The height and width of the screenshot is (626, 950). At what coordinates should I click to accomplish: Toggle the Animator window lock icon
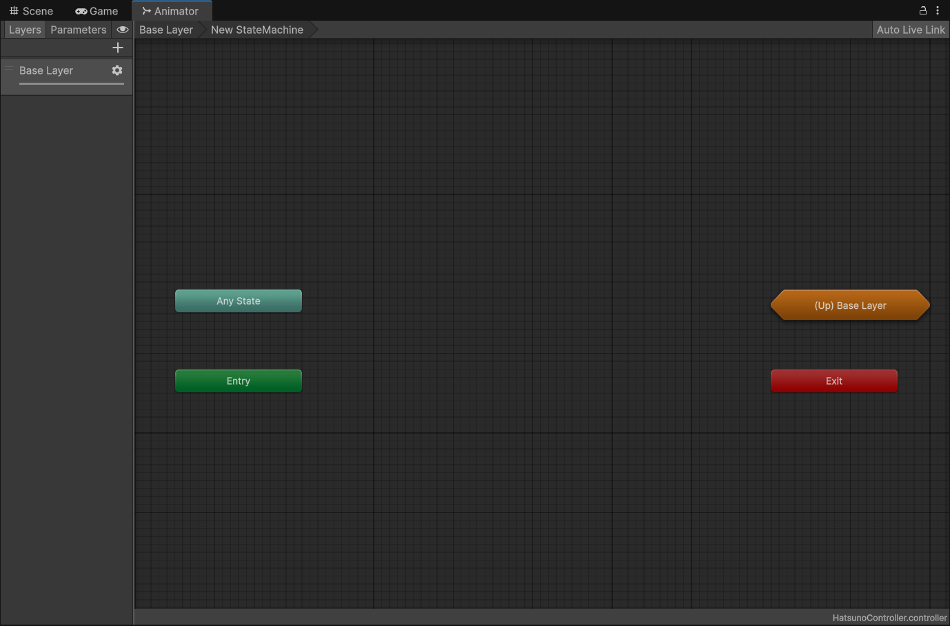923,10
